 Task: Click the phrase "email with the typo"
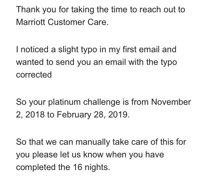[x=141, y=62]
